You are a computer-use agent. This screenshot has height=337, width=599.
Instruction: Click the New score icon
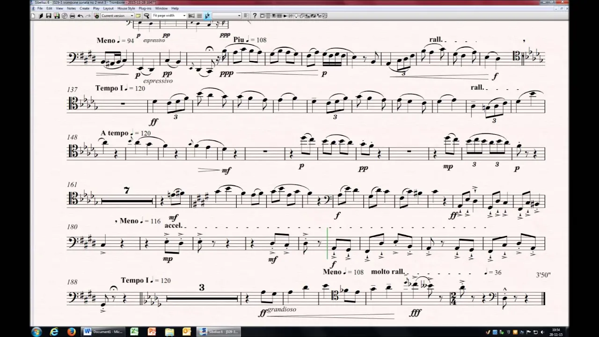[x=33, y=15]
